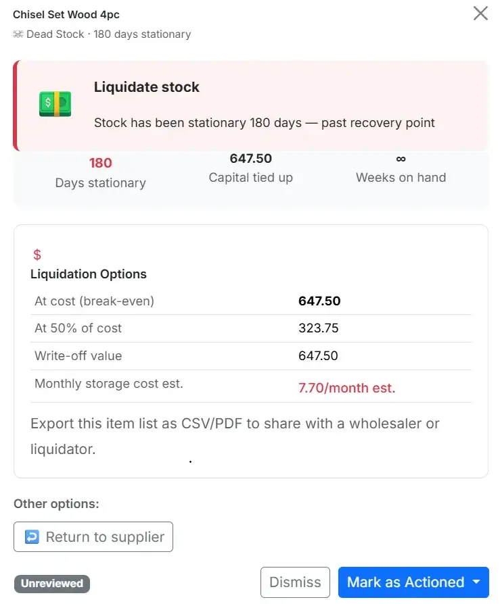500x604 pixels.
Task: Click the Liquidate stock heading
Action: pos(147,87)
